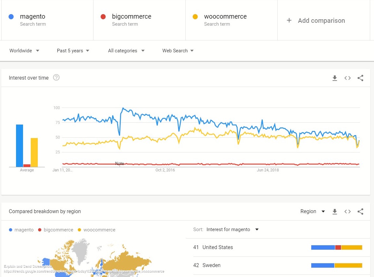Open the Region resolution dropdown

(313, 212)
